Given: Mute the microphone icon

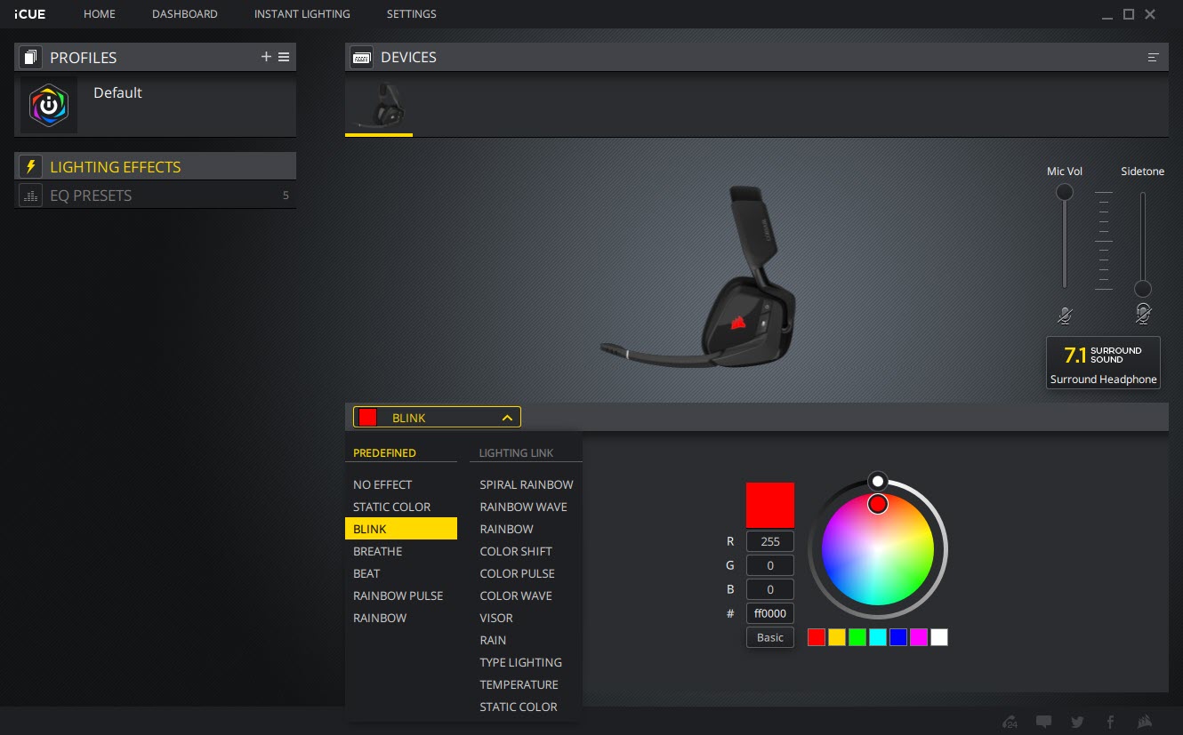Looking at the screenshot, I should pos(1065,315).
